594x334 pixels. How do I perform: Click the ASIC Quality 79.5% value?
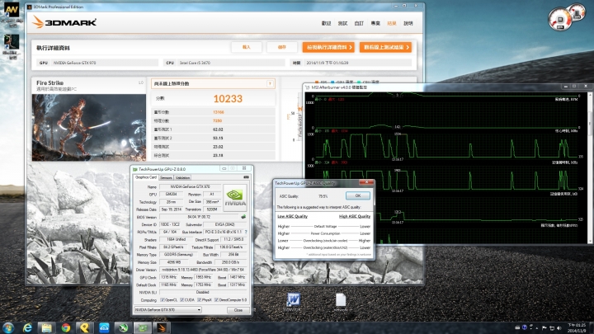point(323,196)
